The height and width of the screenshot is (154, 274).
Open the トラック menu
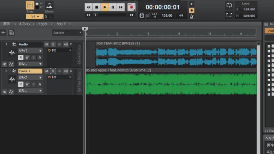pyautogui.click(x=45, y=24)
